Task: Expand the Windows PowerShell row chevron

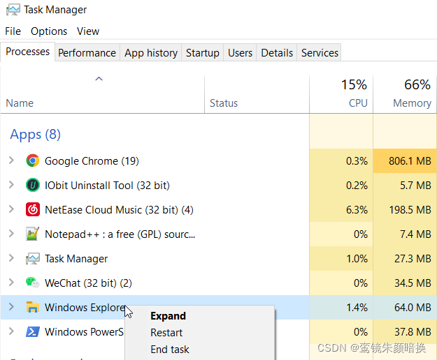Action: point(11,331)
